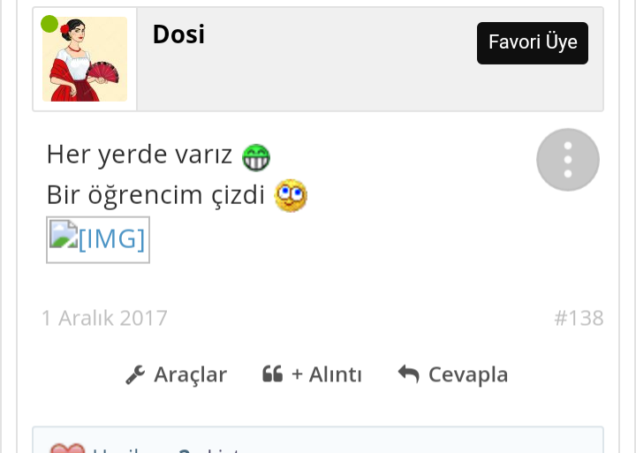The height and width of the screenshot is (453, 636).
Task: Open Dosi's profile via the username
Action: coord(178,34)
